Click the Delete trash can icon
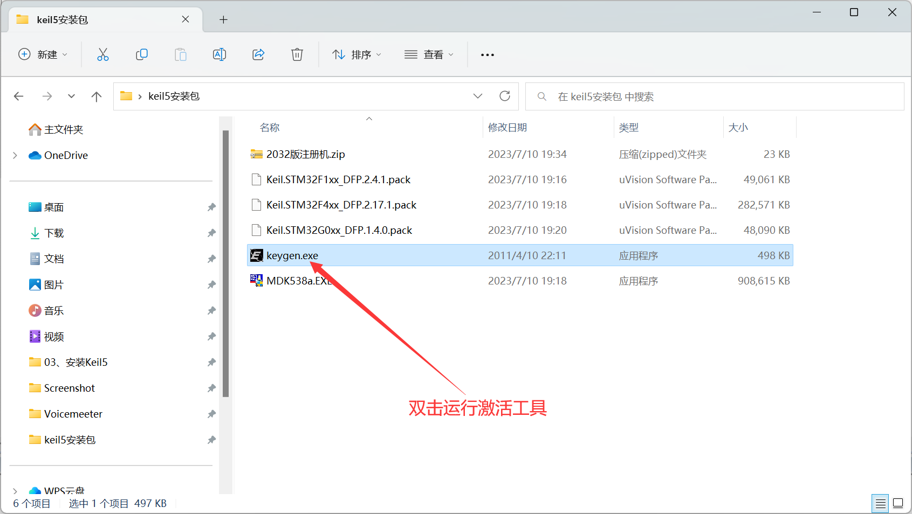The width and height of the screenshot is (912, 514). (297, 54)
